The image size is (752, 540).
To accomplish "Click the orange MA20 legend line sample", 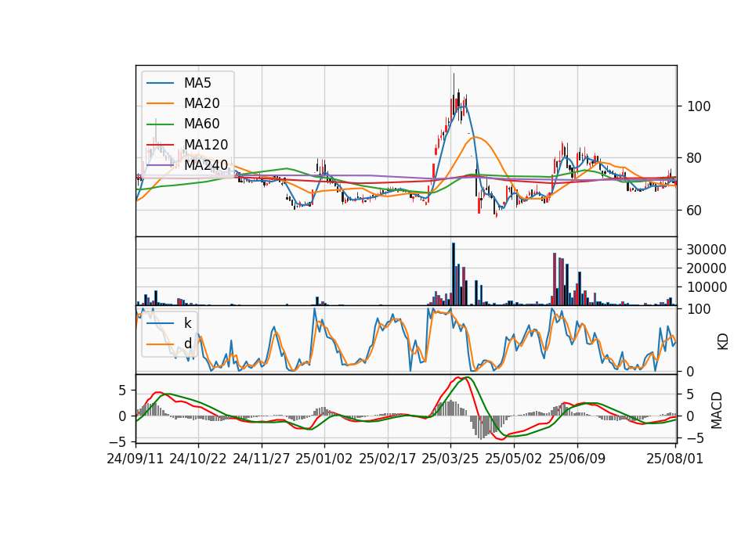I will (x=160, y=103).
